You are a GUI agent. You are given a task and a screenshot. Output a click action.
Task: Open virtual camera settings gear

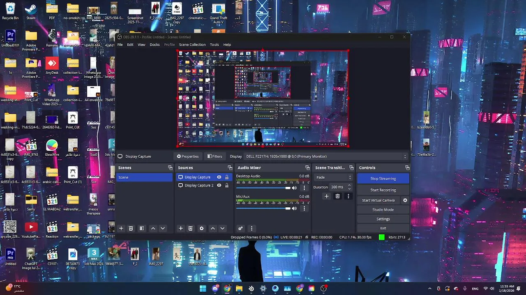[405, 200]
